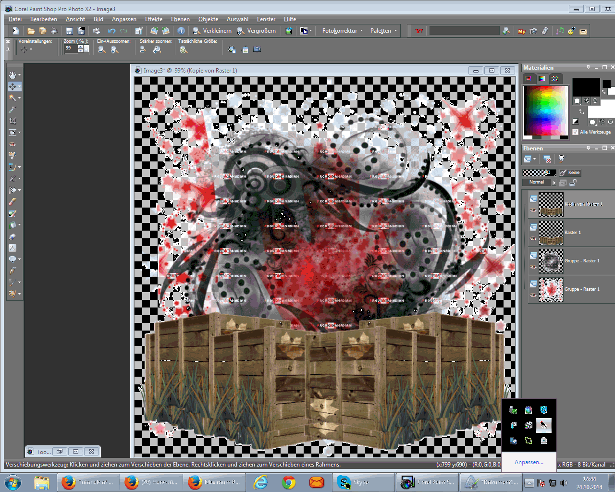Screen dimensions: 615x492
Task: Click the Redo arrow icon
Action: point(123,31)
